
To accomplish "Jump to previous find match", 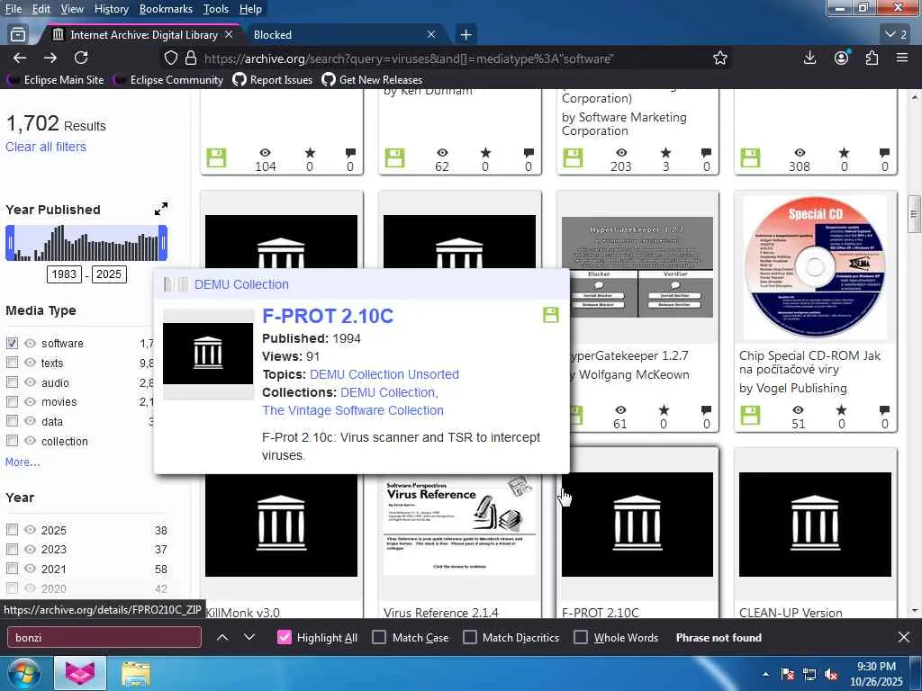I will tap(222, 637).
